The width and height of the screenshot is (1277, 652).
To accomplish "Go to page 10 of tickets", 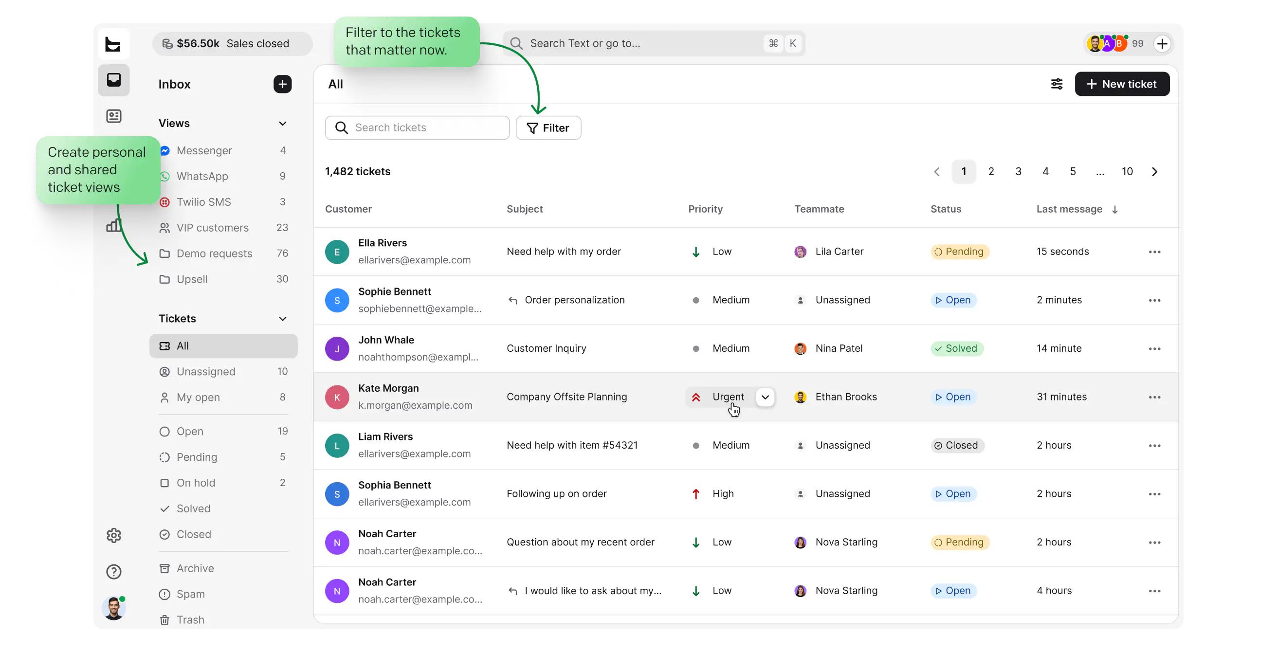I will 1127,172.
